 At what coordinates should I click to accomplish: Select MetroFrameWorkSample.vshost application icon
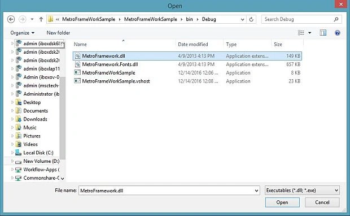[x=77, y=81]
